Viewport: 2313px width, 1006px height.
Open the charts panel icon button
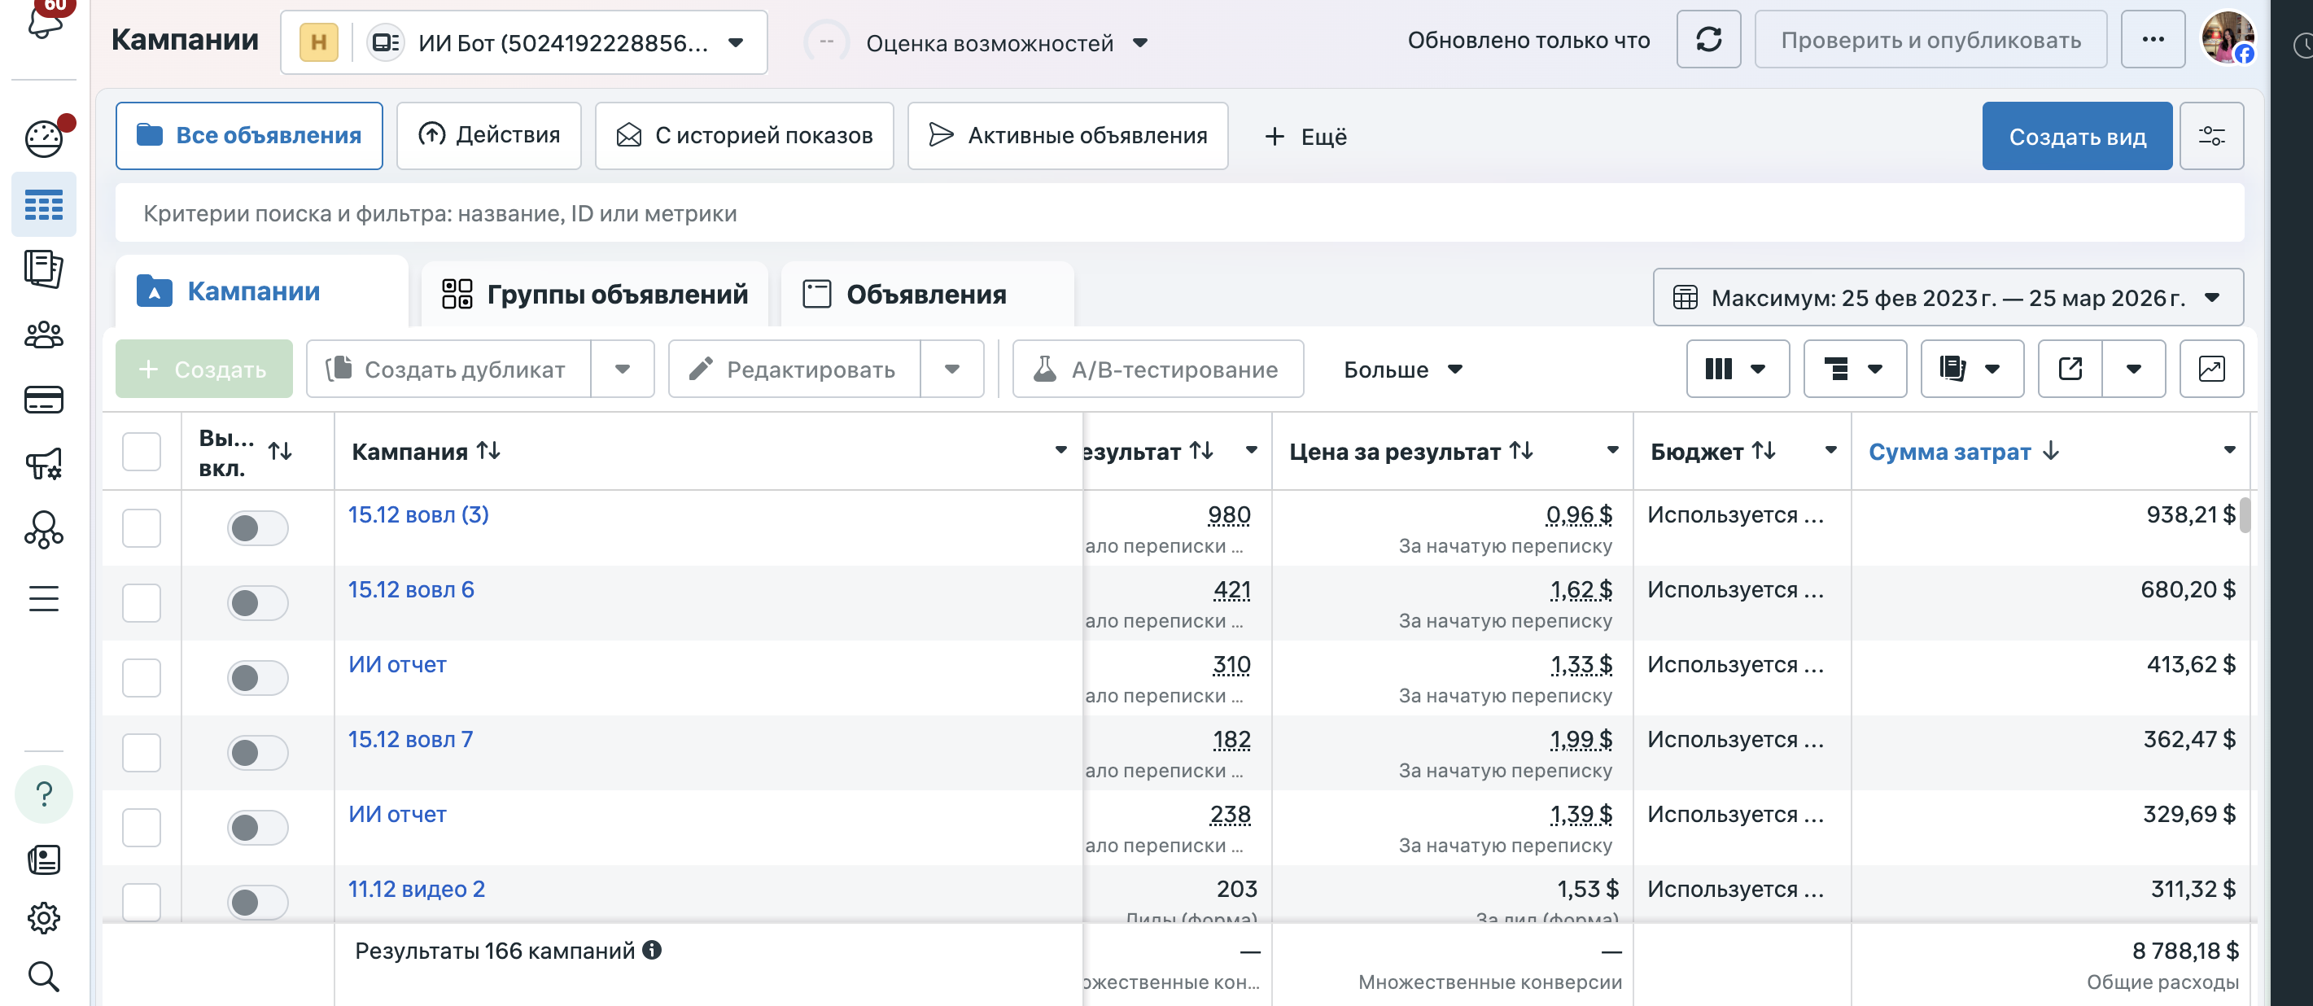click(x=2211, y=368)
